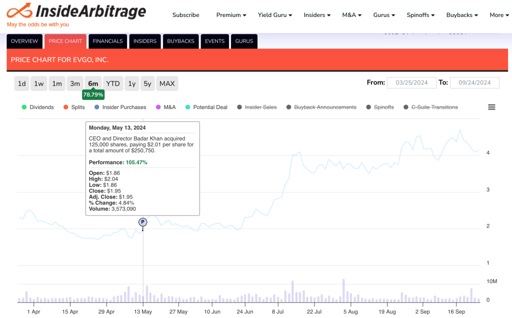Toggle the Potential Deal legend series
This screenshot has width=512, height=318.
coord(206,107)
